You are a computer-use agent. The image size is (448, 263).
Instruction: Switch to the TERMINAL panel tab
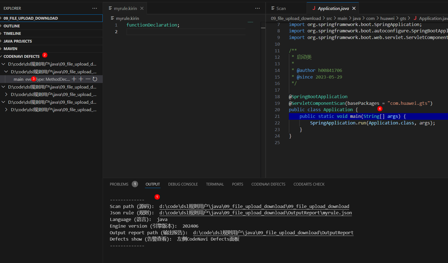(215, 184)
